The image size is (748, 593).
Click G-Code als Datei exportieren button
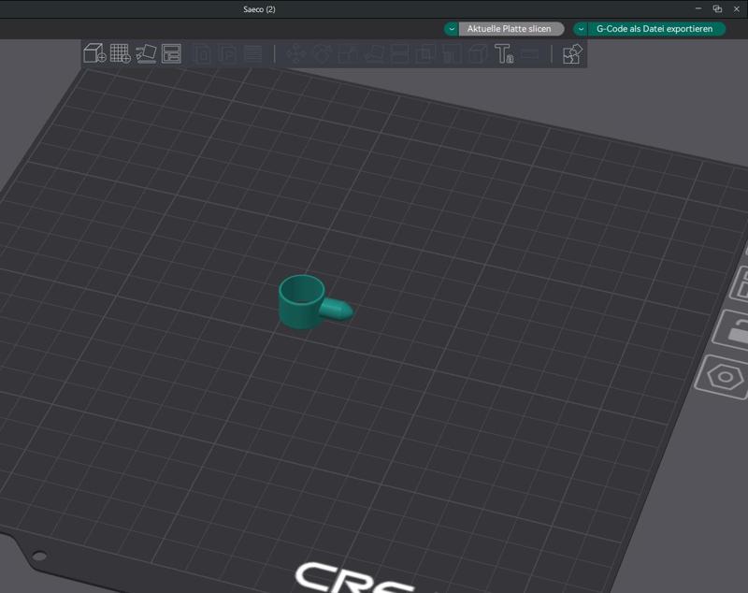(654, 29)
